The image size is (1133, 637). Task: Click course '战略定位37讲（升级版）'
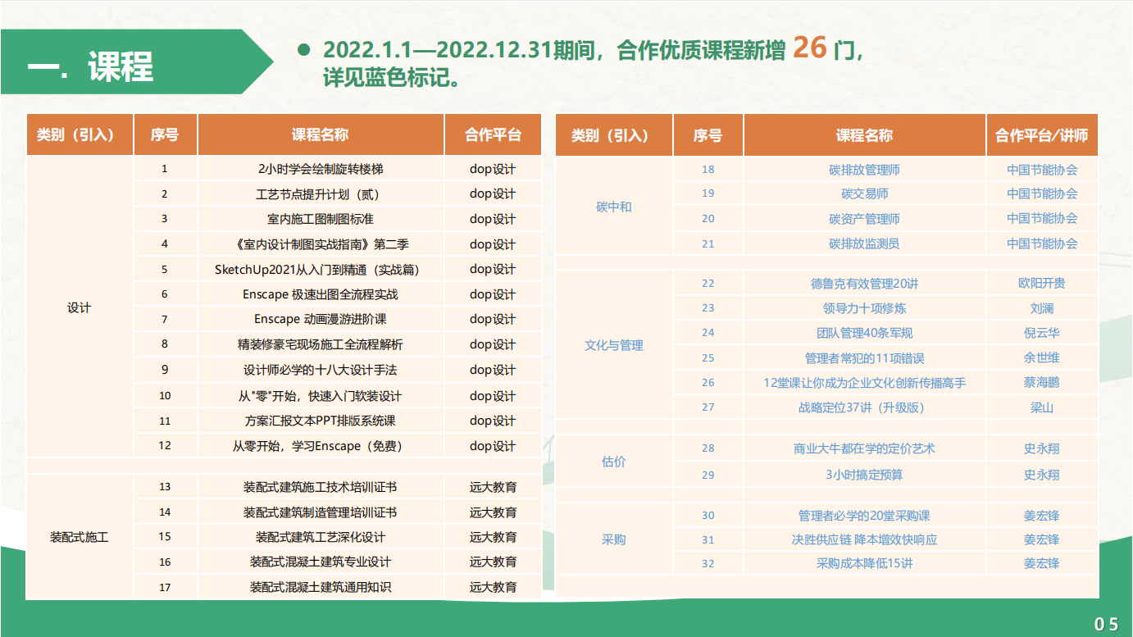point(865,407)
